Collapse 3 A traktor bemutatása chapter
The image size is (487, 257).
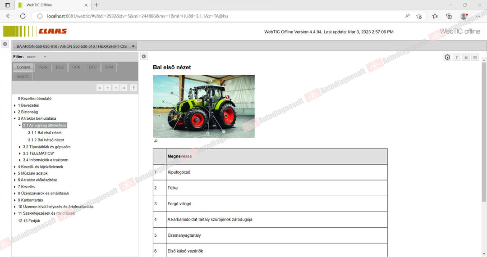[x=14, y=118]
